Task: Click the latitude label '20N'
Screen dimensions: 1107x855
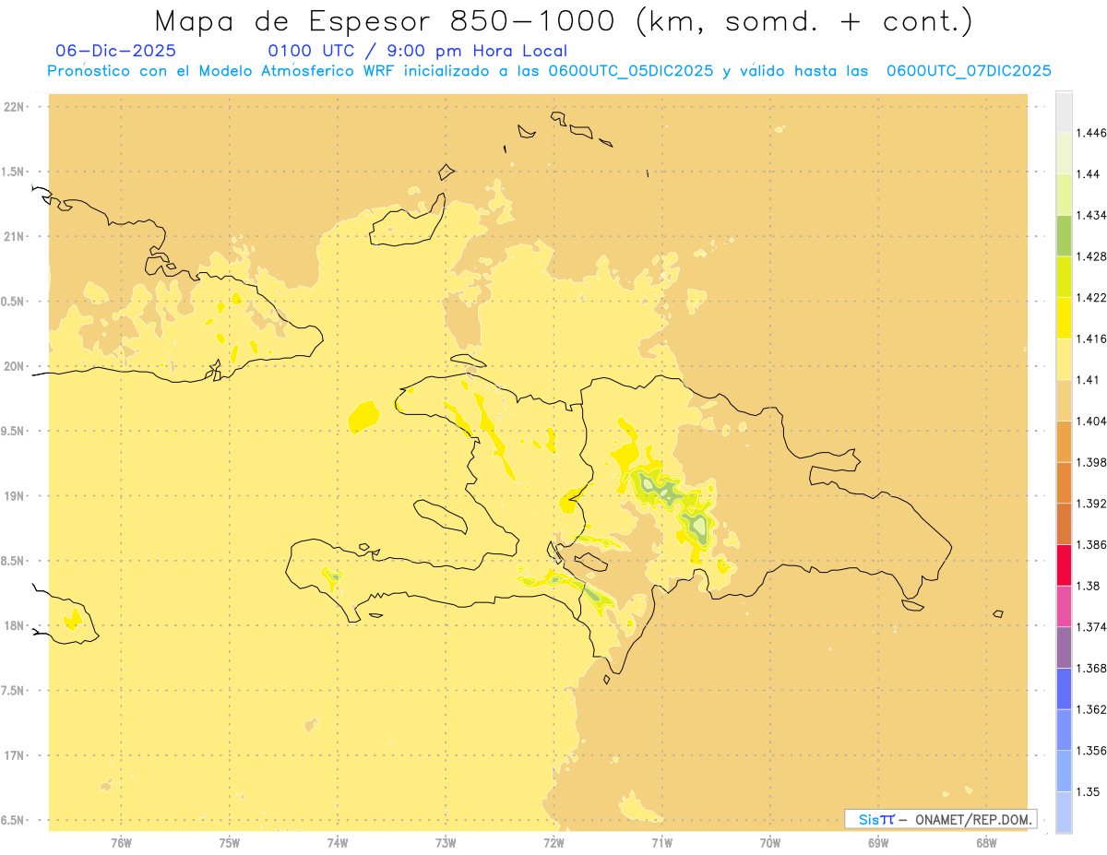Action: pyautogui.click(x=15, y=366)
